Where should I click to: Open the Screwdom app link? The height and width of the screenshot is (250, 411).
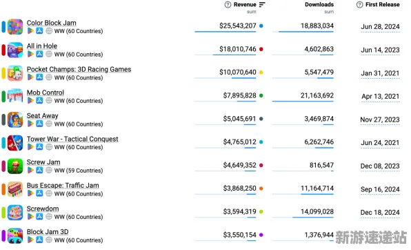(43, 209)
